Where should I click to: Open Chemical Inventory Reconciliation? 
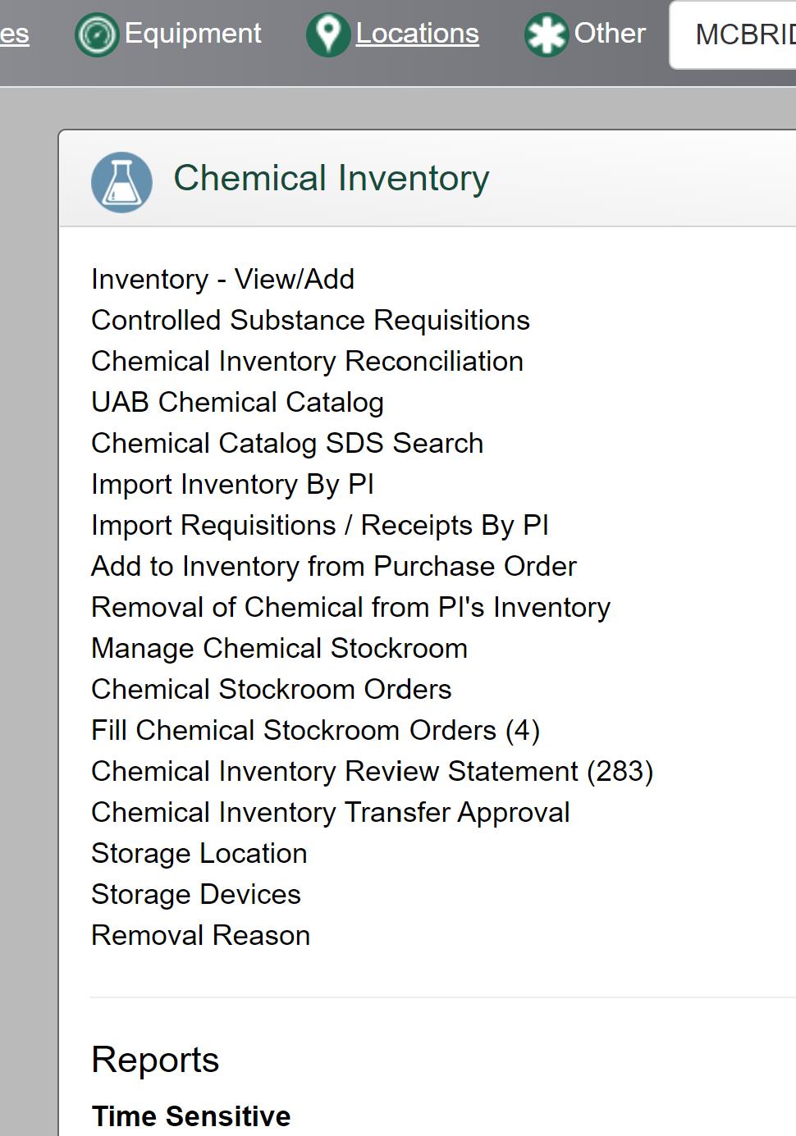307,362
